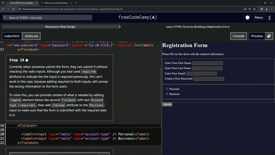
Task: Open the site info icon in address bar
Action: coord(20,9)
